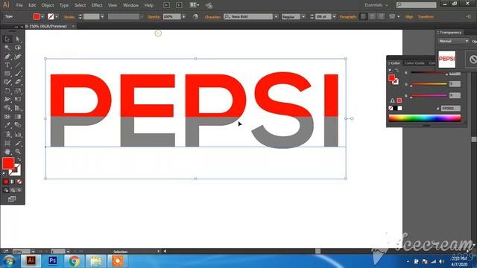Click the Opacity link in control bar
The width and height of the screenshot is (477, 268).
click(154, 17)
